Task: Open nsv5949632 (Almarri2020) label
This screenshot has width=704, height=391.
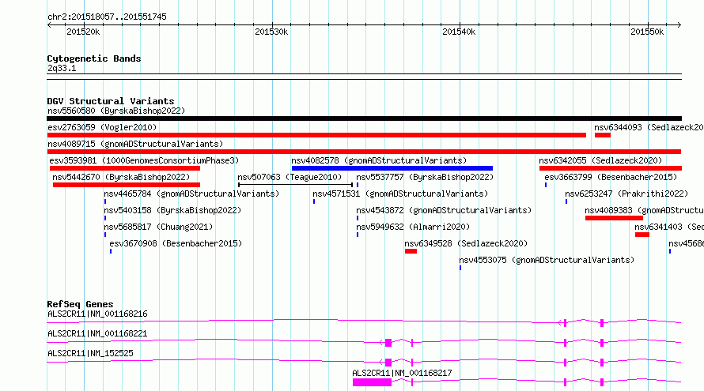Action: click(413, 227)
